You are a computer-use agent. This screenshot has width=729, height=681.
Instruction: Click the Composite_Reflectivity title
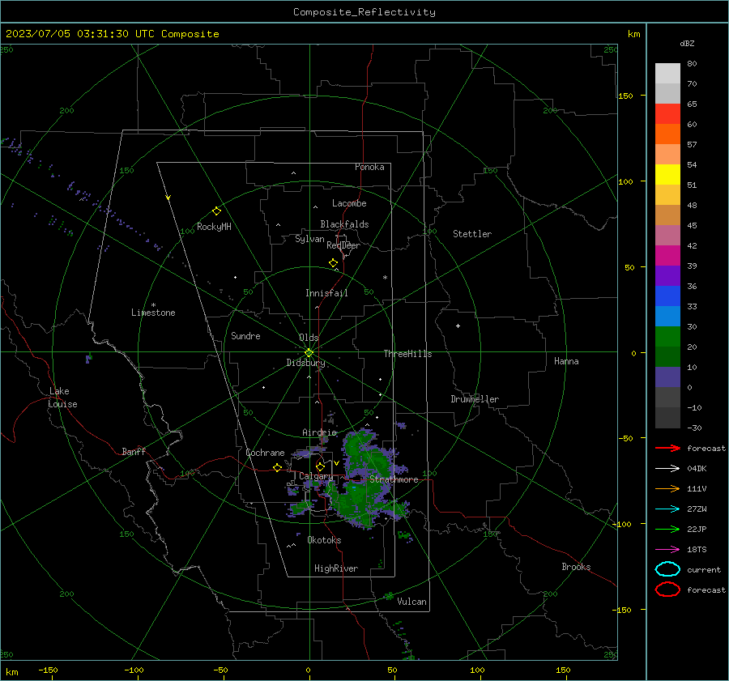click(364, 12)
